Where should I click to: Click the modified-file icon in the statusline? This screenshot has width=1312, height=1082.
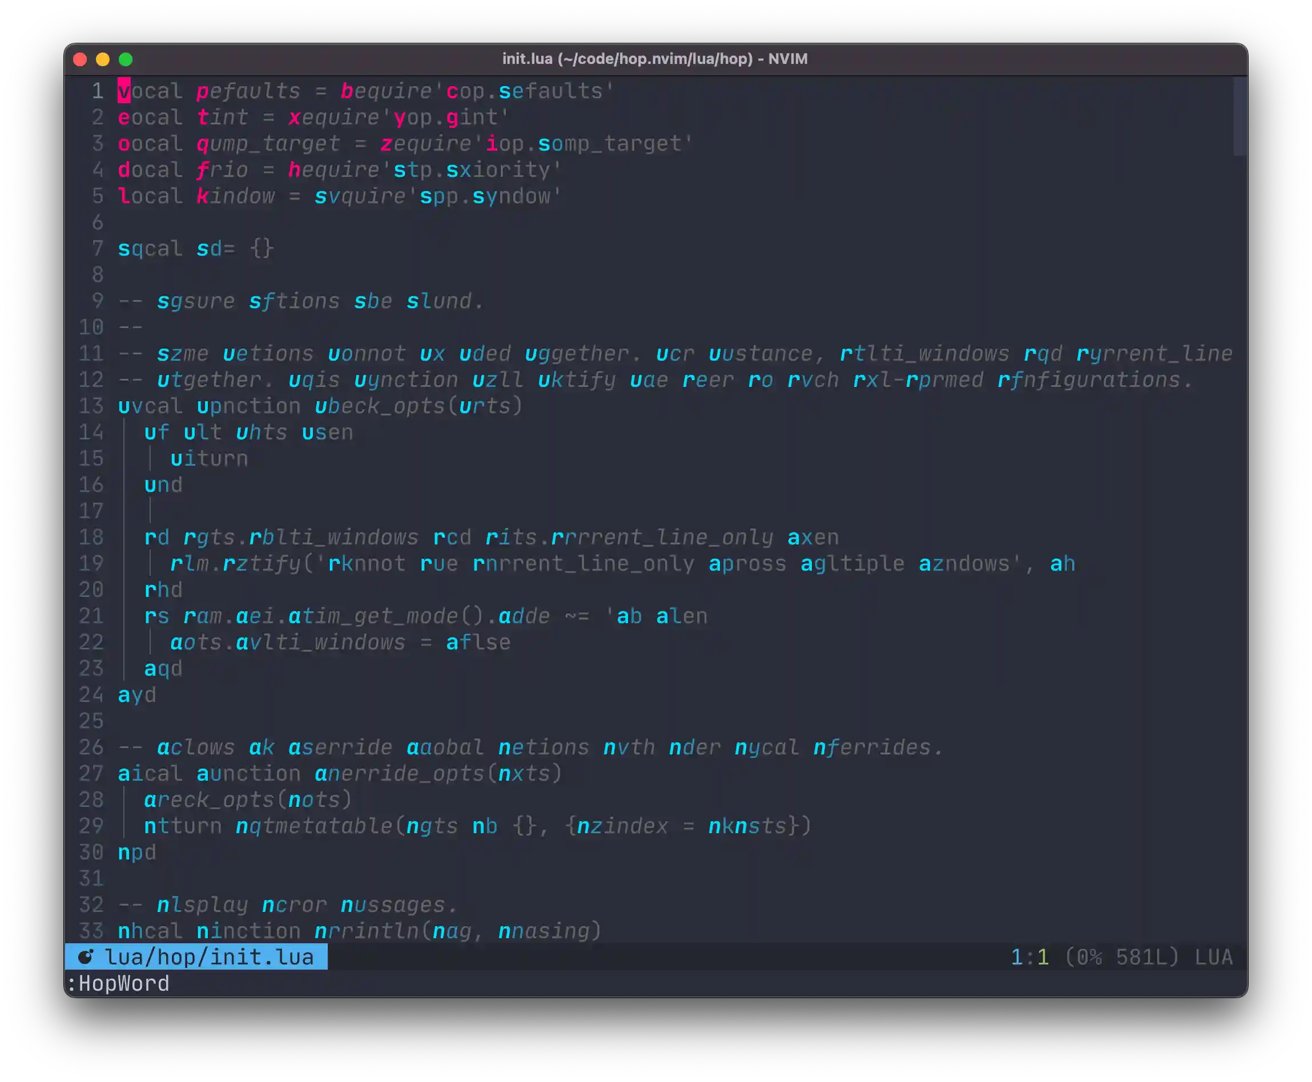[86, 956]
